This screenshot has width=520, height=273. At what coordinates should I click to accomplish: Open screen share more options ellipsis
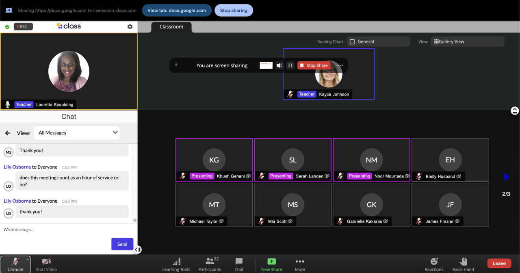[340, 65]
